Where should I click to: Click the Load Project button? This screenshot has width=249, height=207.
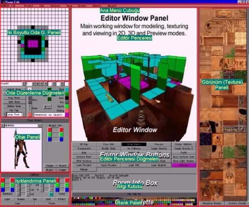(x=84, y=165)
